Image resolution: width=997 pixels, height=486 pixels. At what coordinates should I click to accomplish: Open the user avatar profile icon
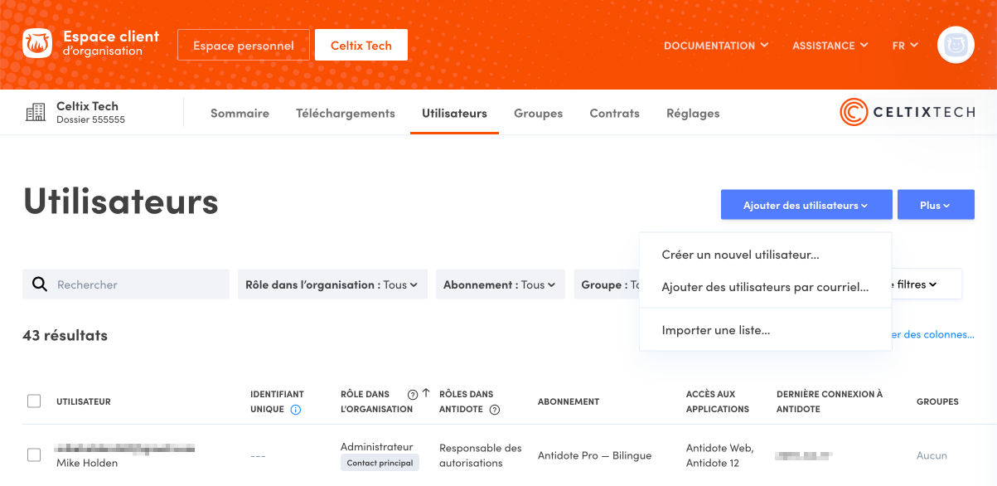point(956,46)
